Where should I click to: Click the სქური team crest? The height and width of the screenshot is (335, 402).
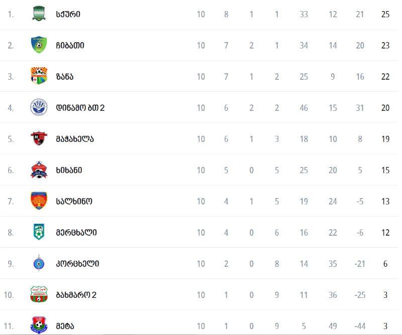(39, 14)
